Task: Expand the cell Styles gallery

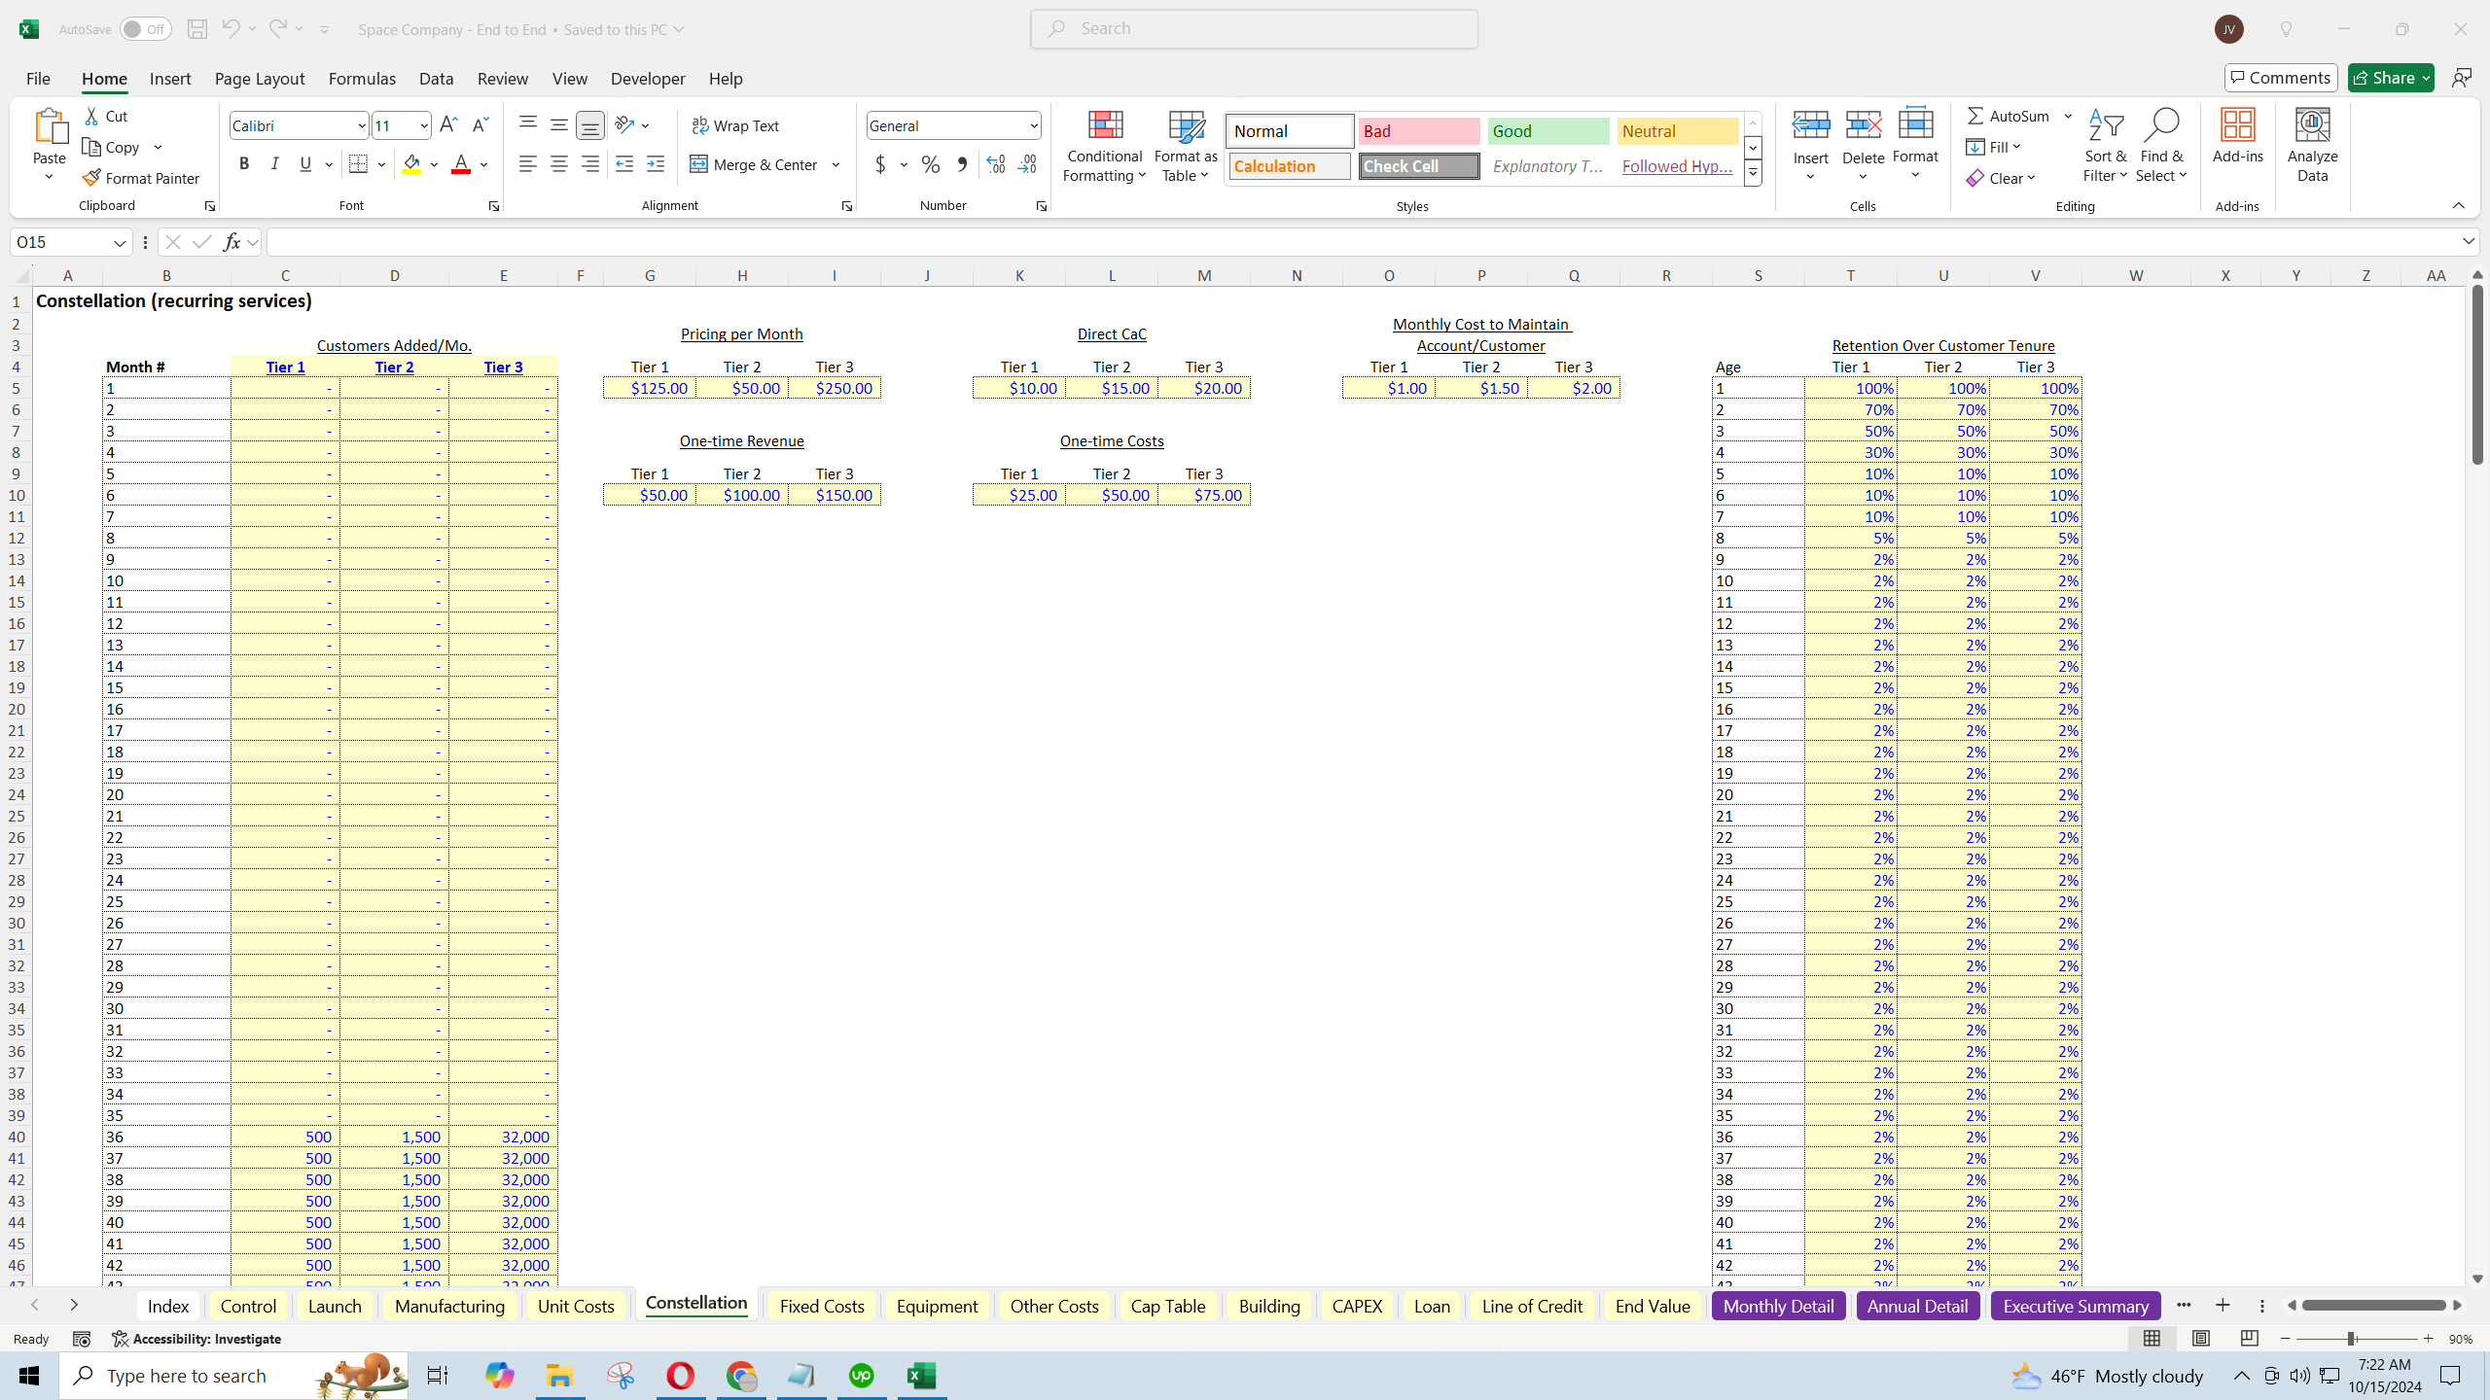Action: [x=1753, y=174]
